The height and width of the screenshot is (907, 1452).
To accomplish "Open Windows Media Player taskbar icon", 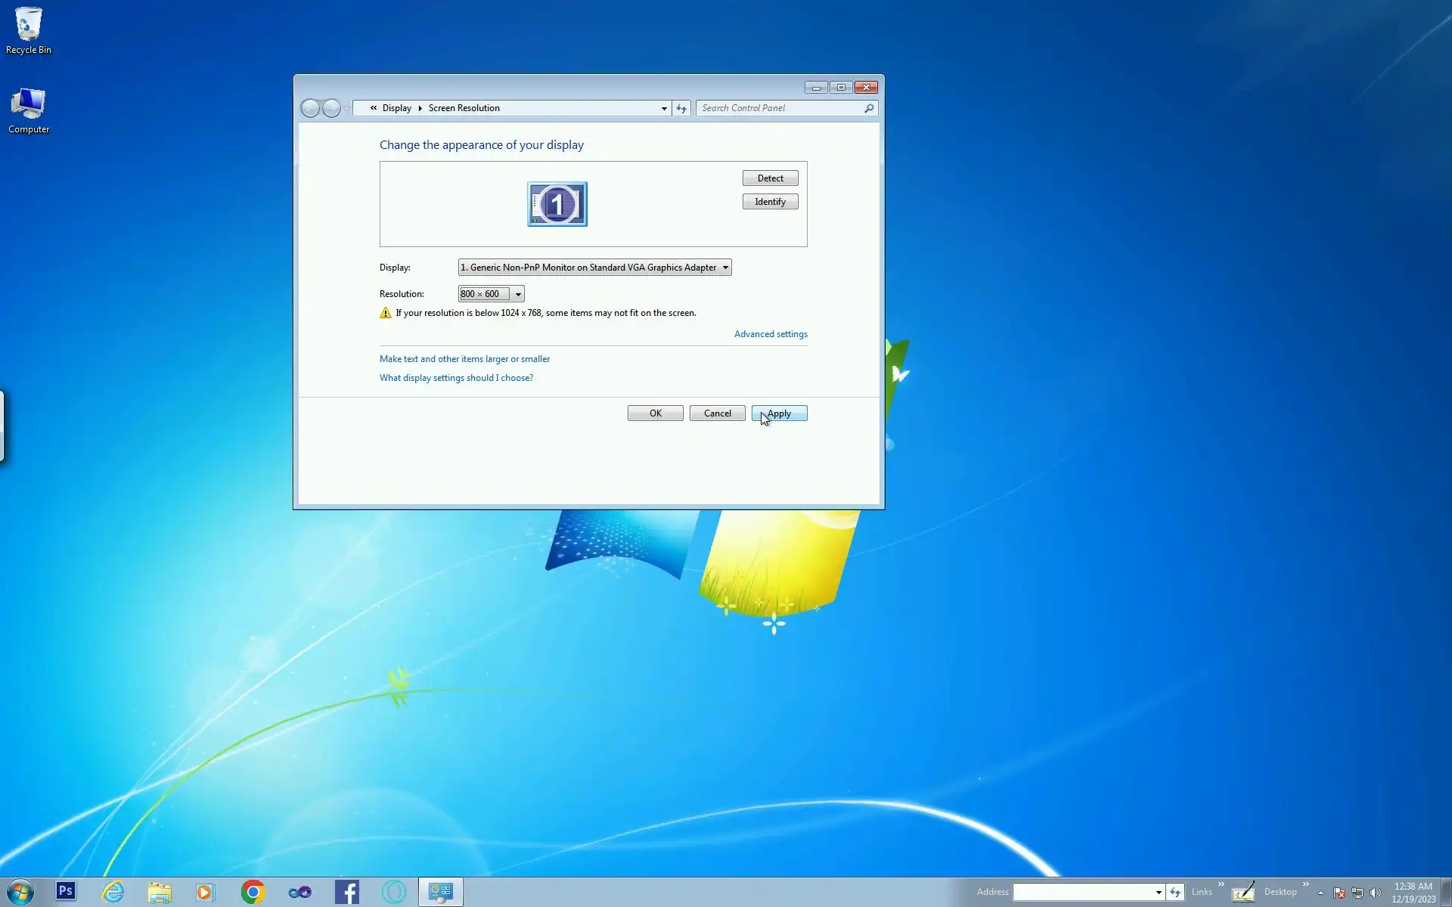I will [x=205, y=892].
